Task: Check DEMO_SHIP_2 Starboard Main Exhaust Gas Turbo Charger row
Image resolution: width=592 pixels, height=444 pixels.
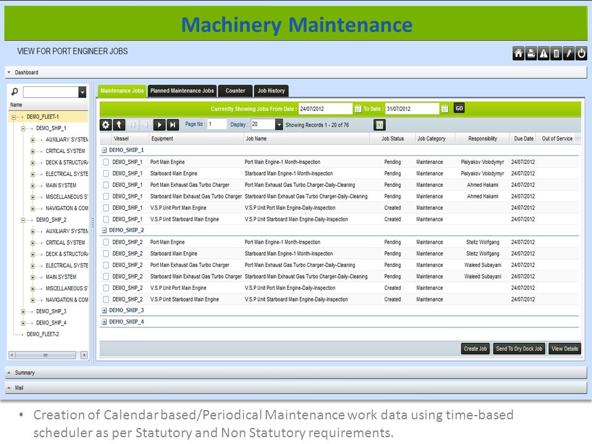Action: tap(106, 276)
